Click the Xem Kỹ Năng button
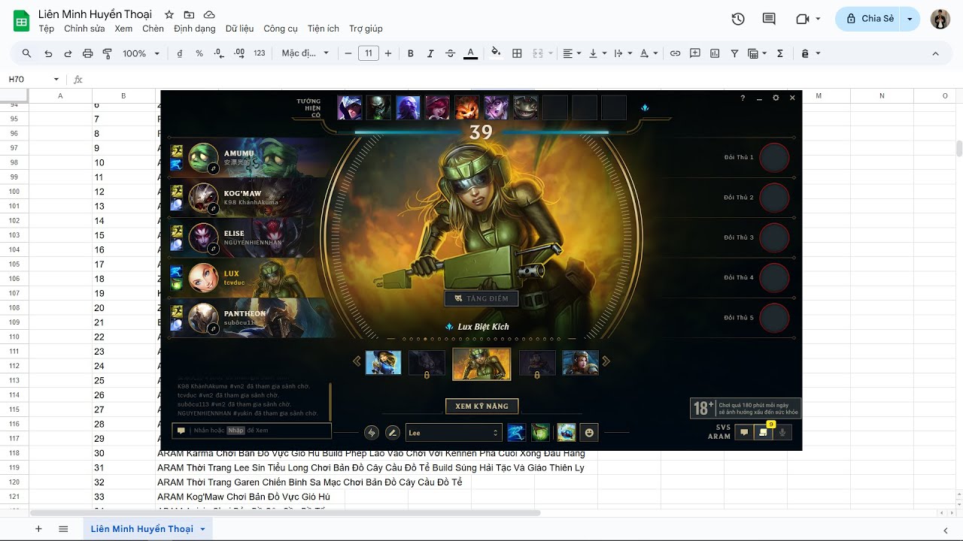 [481, 407]
